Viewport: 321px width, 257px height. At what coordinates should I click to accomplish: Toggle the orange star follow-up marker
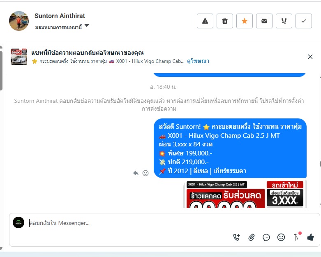[245, 21]
